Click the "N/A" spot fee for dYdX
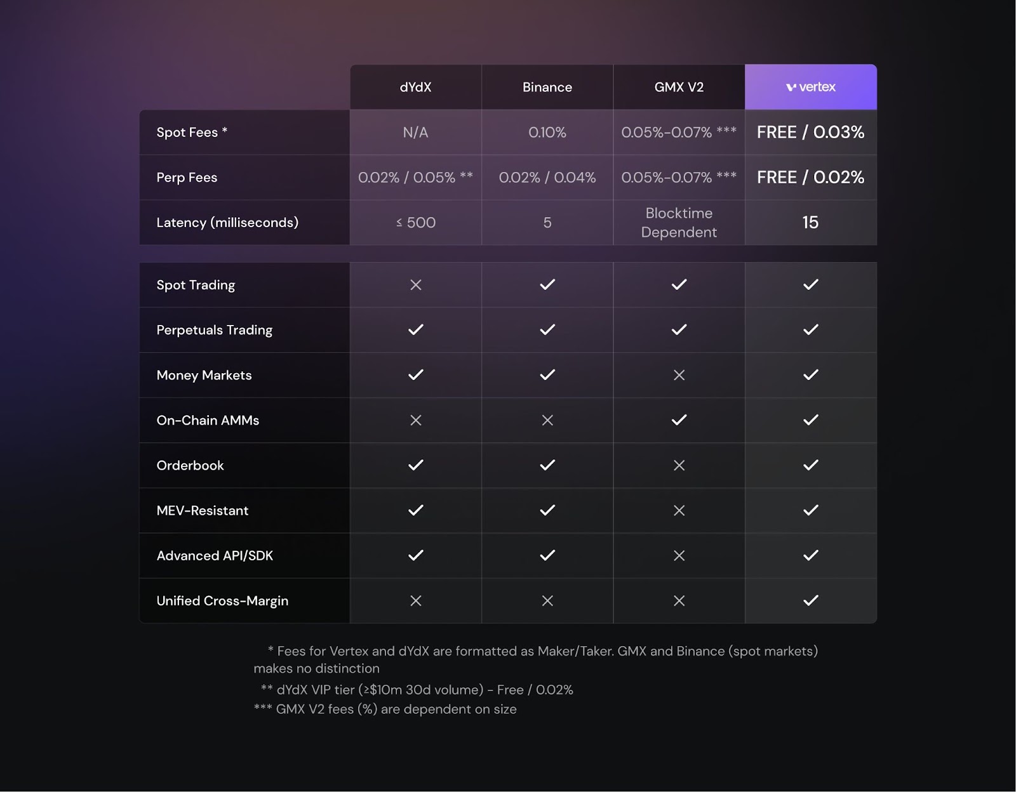The image size is (1016, 792). coord(416,132)
